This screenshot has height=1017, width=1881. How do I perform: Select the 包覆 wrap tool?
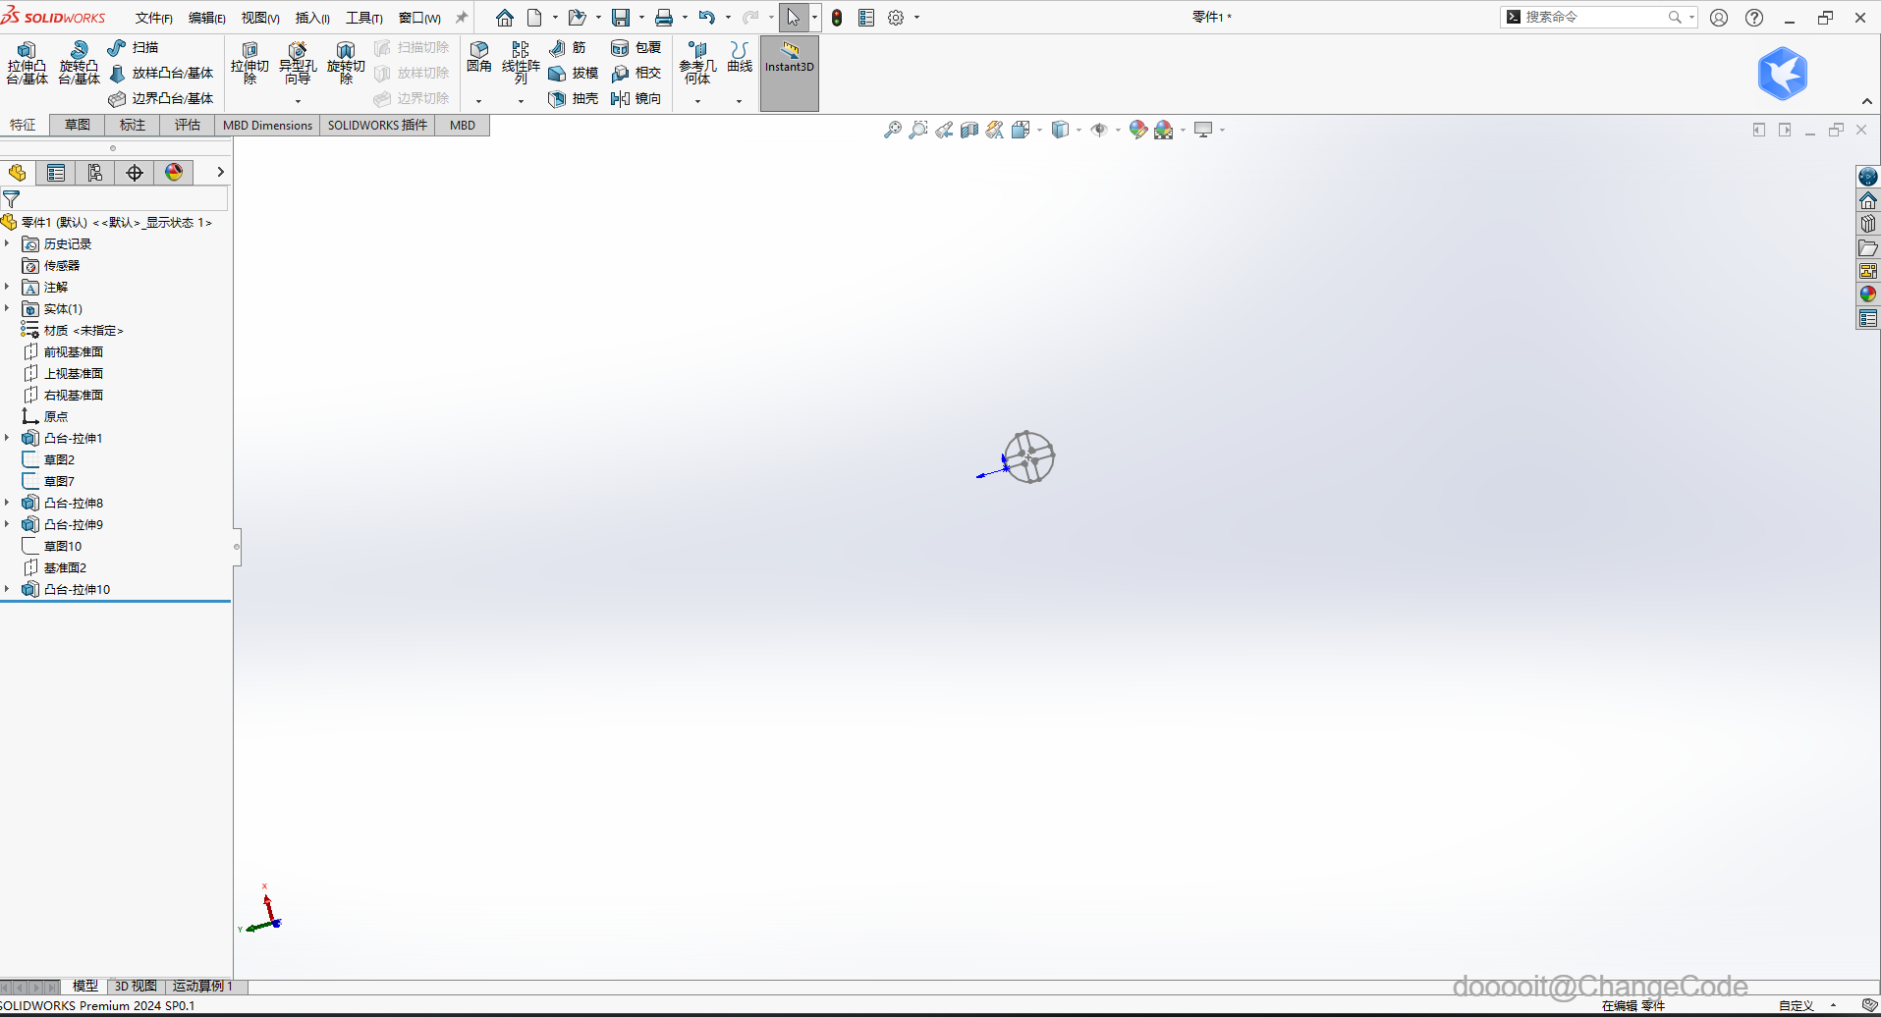636,47
